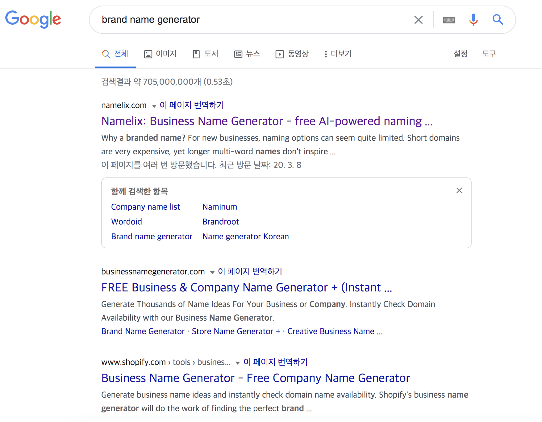Clear the search box with the X icon
Viewport: 542px width, 422px height.
(418, 20)
